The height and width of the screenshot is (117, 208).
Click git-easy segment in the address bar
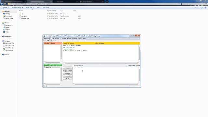point(46,4)
